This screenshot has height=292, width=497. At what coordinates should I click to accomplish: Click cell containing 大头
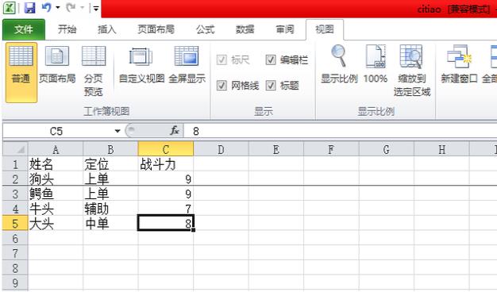pyautogui.click(x=56, y=223)
